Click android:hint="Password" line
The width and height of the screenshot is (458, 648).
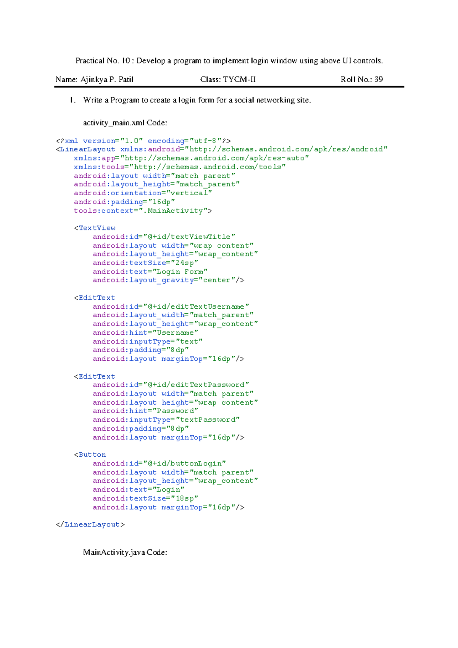[145, 411]
